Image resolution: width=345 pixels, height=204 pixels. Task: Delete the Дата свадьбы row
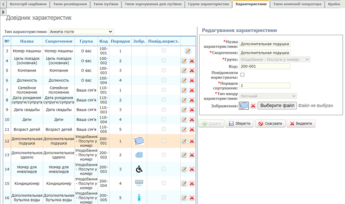click(x=192, y=110)
